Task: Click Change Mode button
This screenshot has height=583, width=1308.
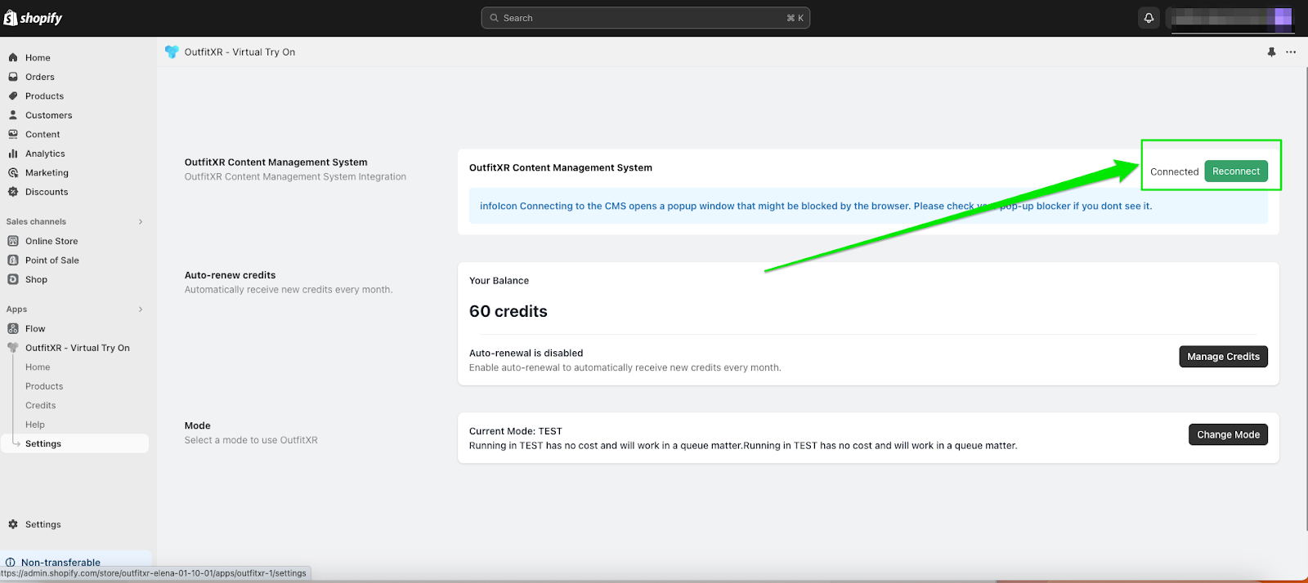Action: click(x=1228, y=434)
